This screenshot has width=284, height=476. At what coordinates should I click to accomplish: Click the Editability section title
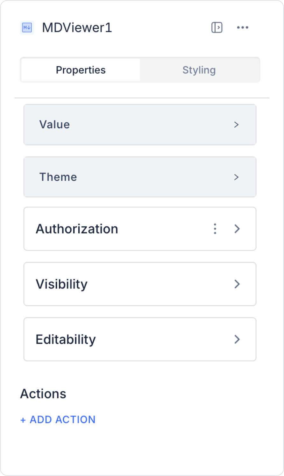coord(66,339)
